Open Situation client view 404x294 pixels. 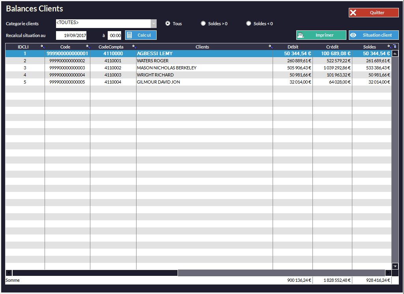coord(373,35)
